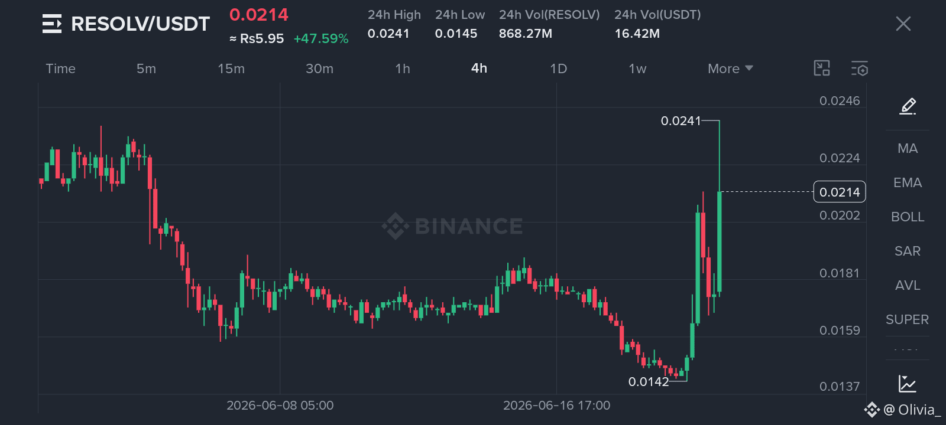Click the 24h Low label
Viewport: 946px width, 425px height.
click(x=460, y=15)
